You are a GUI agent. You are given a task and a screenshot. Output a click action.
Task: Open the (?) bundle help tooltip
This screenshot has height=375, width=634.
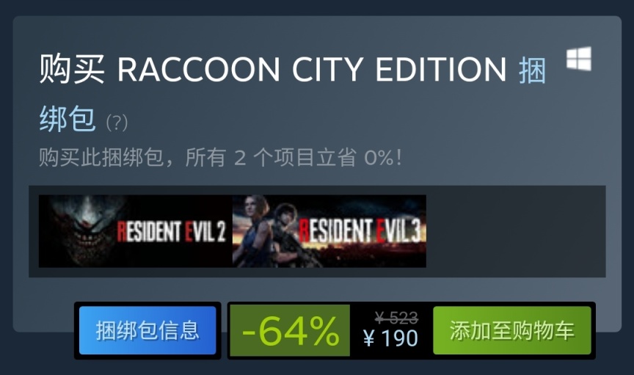click(117, 122)
